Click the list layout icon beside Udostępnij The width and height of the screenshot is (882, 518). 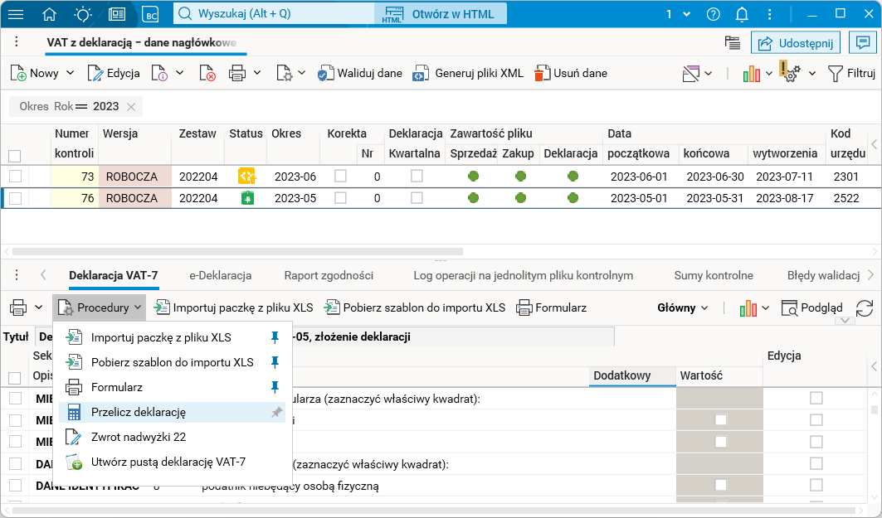[x=733, y=43]
